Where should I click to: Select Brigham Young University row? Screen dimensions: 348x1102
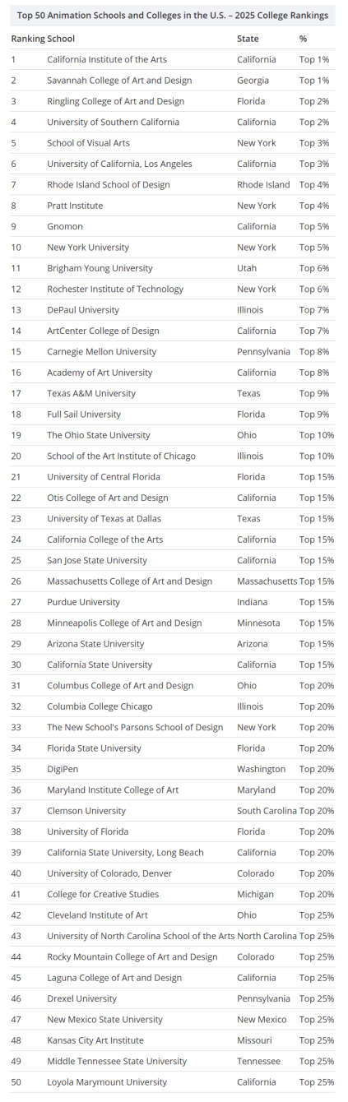pyautogui.click(x=173, y=268)
